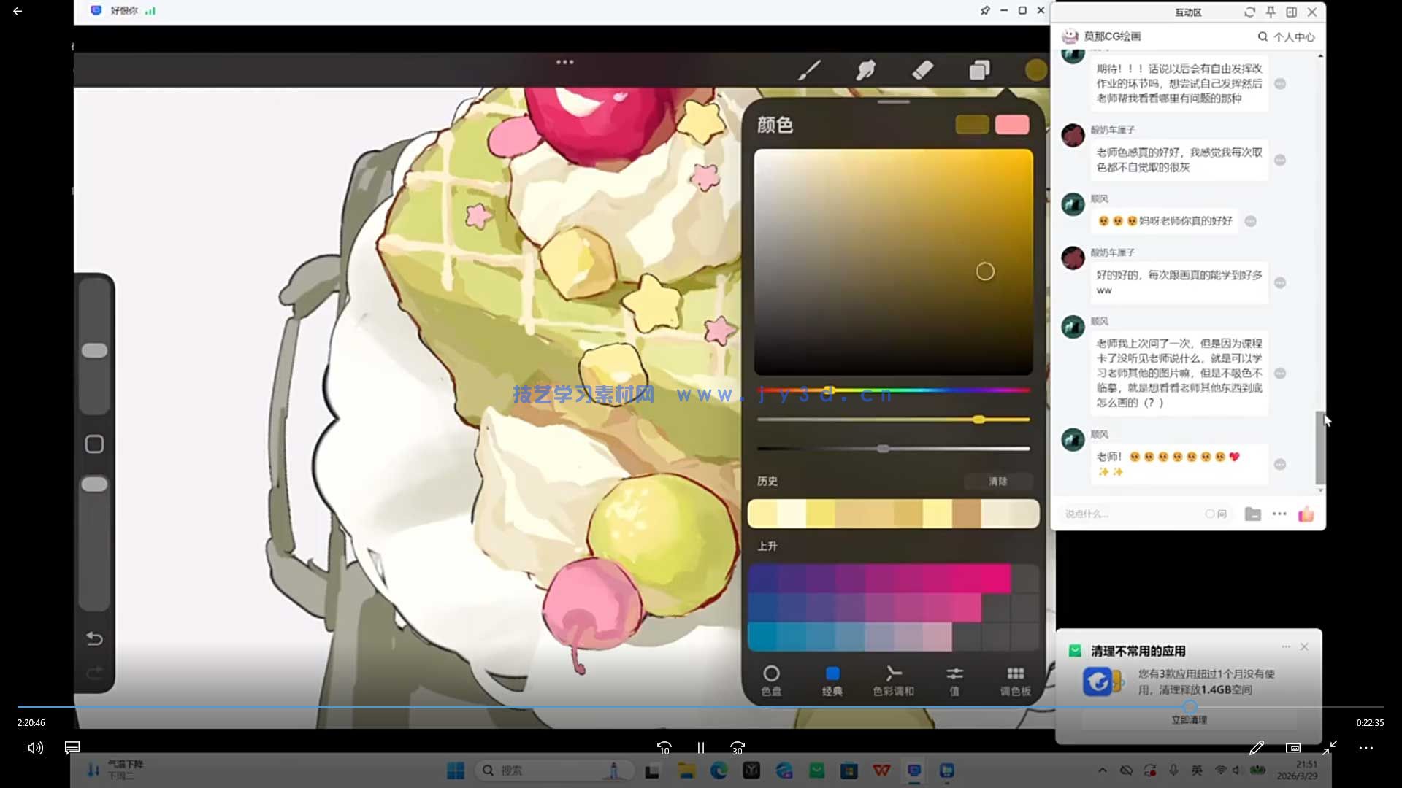
Task: Select the eraser tool
Action: [x=923, y=70]
